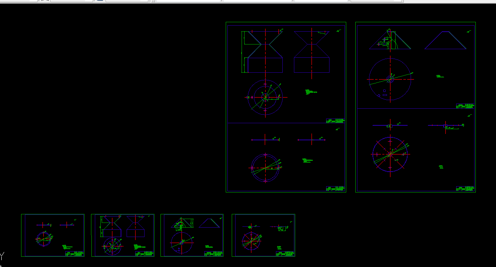
Task: Pick the flat side-view line above the radial circle
Action: coord(390,125)
